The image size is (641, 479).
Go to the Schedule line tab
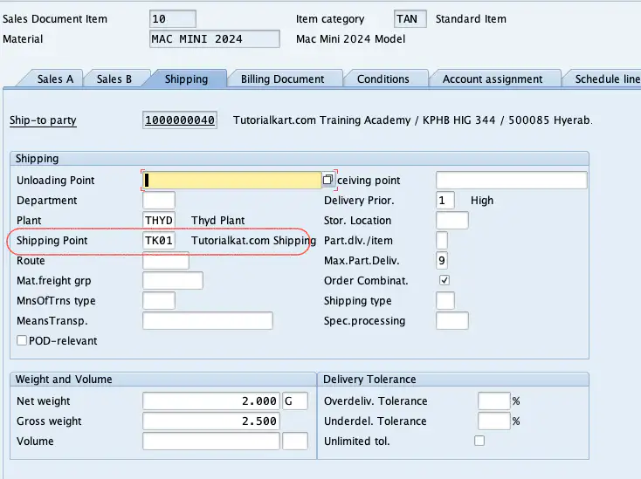coord(607,79)
